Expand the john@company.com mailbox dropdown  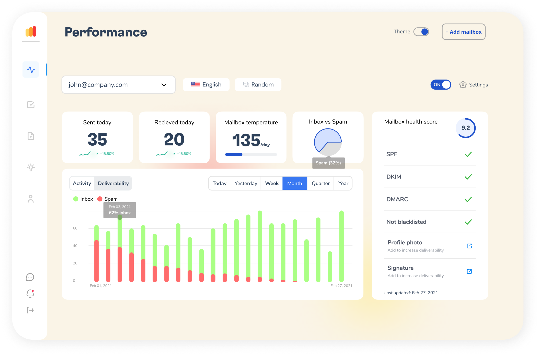(x=118, y=85)
